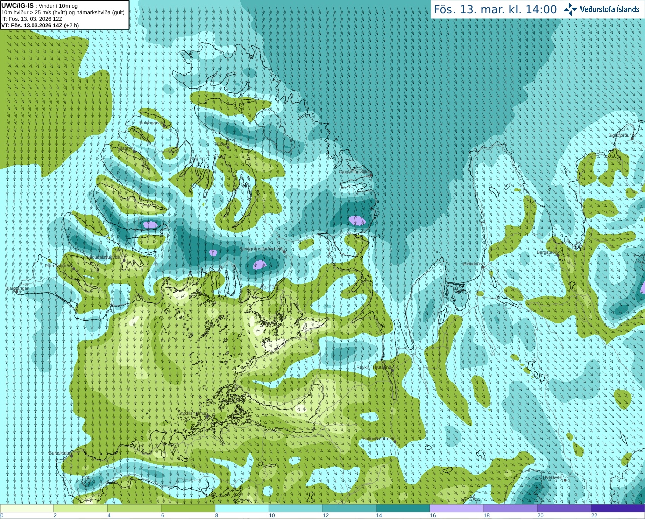Click the legend scale number 16
This screenshot has height=519, width=645.
433,515
